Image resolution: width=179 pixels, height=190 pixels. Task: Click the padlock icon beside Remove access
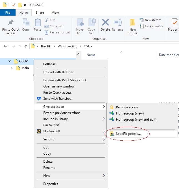click(x=112, y=107)
